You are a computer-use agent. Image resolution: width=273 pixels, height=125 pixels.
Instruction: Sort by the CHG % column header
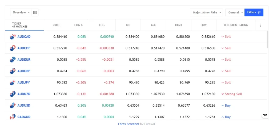click(78, 25)
